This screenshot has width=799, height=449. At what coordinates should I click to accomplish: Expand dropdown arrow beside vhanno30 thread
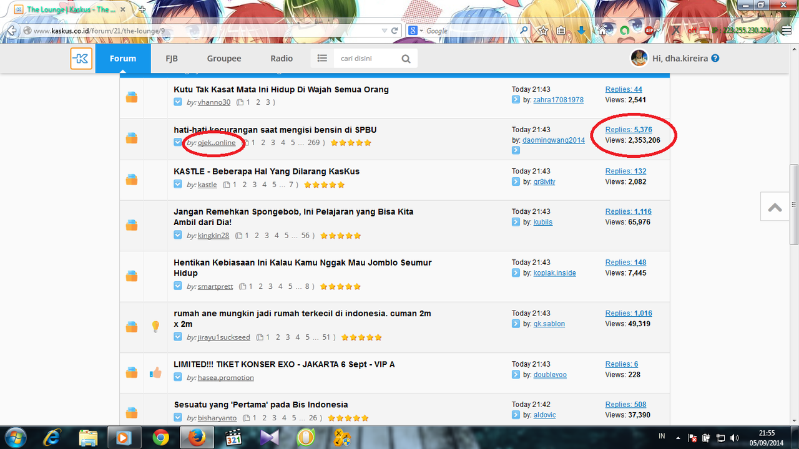[x=178, y=102]
